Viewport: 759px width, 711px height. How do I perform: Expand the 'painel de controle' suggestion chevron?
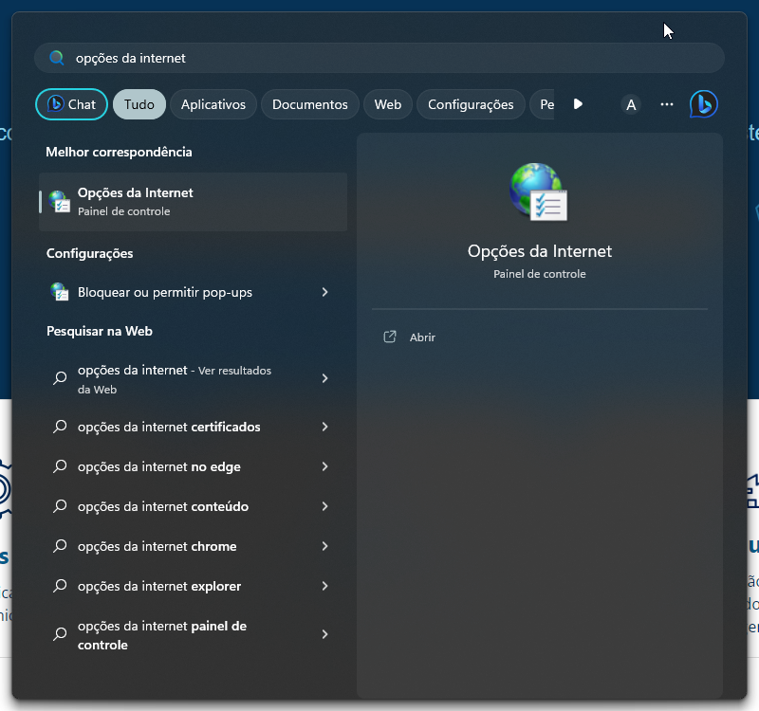(x=324, y=634)
